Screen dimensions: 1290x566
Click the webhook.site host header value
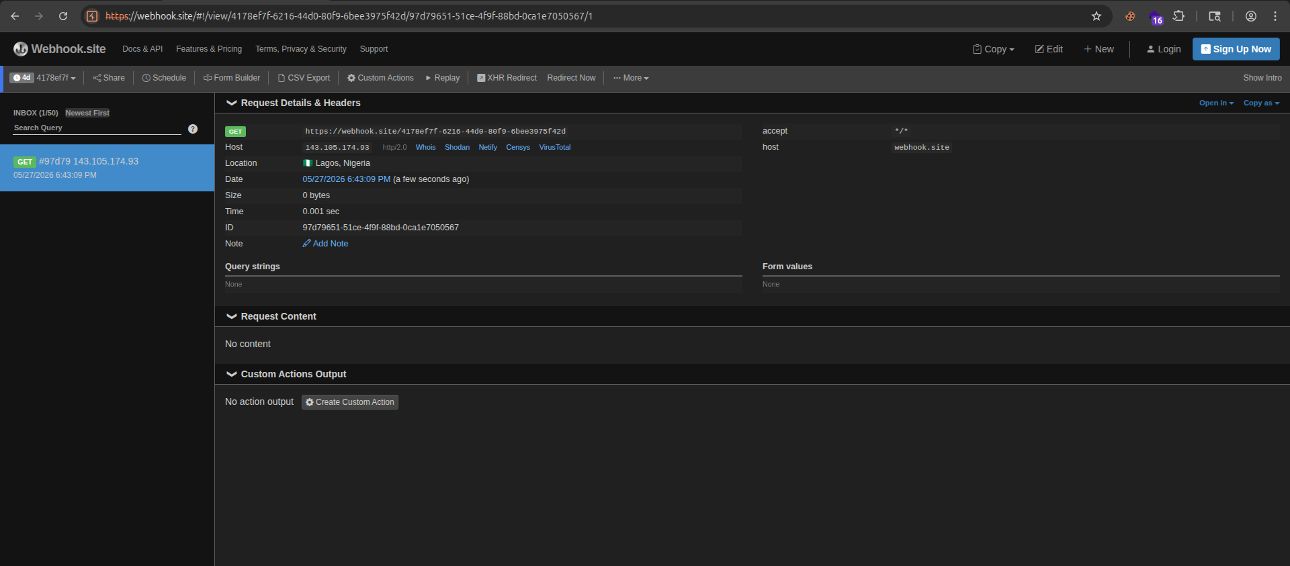(x=922, y=147)
